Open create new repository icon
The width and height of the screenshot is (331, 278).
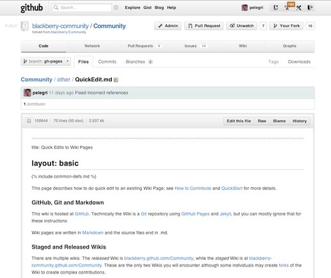(275, 8)
